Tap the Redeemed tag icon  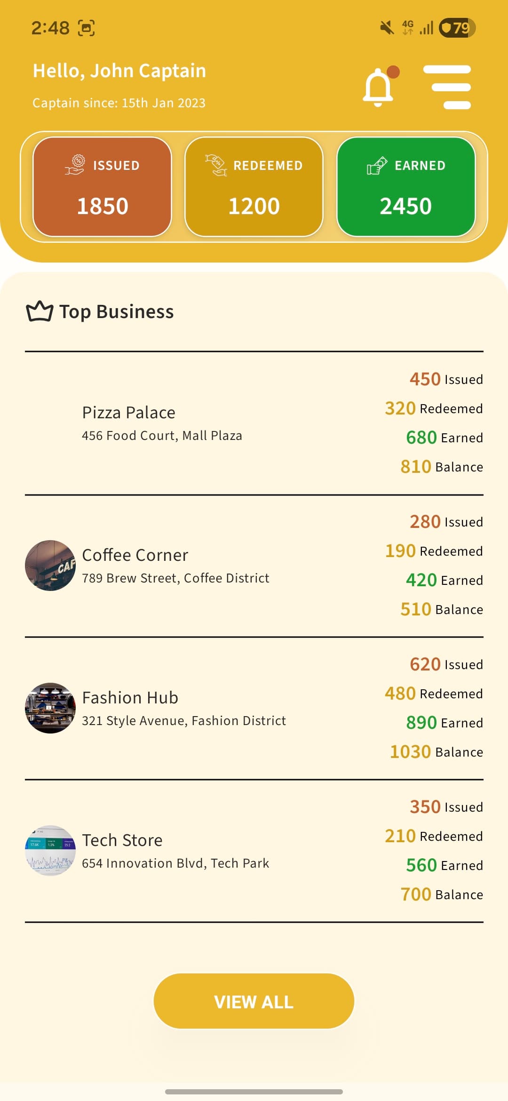pyautogui.click(x=216, y=165)
